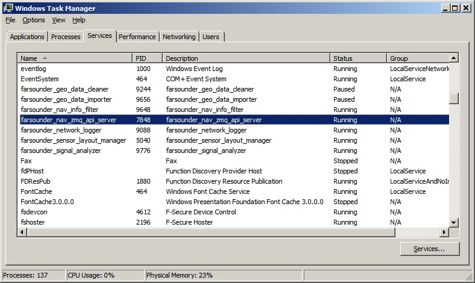Sort by Status column header

[358, 58]
